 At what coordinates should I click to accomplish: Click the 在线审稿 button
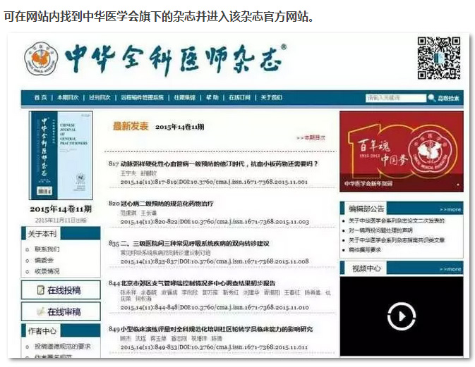[61, 311]
